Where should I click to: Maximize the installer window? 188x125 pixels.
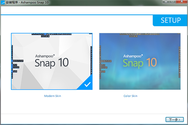click(x=172, y=2)
